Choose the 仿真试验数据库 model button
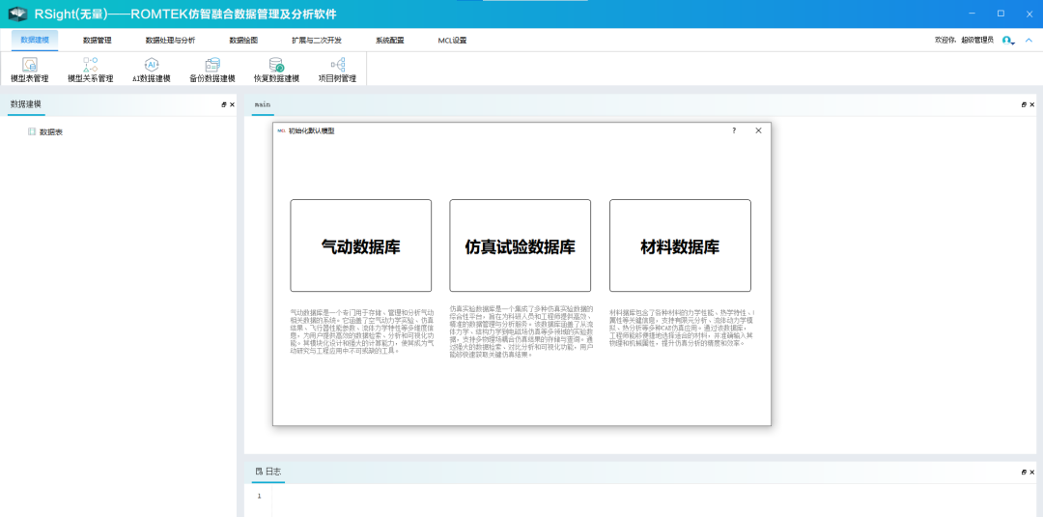Screen dimensions: 1043x517 pos(520,245)
